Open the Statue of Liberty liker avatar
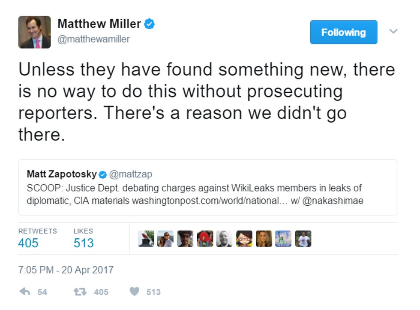420x310 pixels. [283, 239]
